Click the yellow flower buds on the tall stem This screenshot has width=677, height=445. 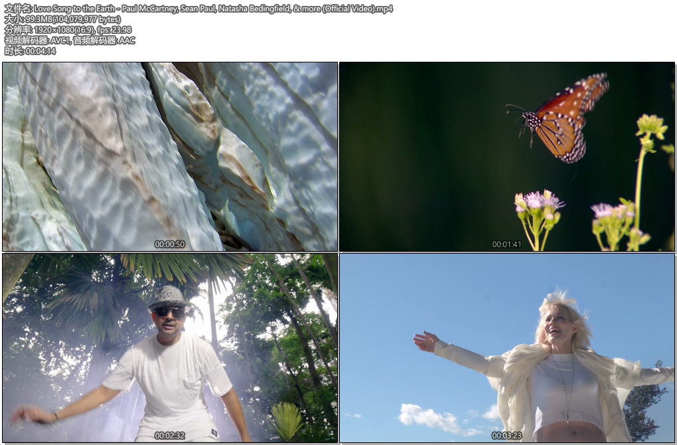pyautogui.click(x=650, y=126)
